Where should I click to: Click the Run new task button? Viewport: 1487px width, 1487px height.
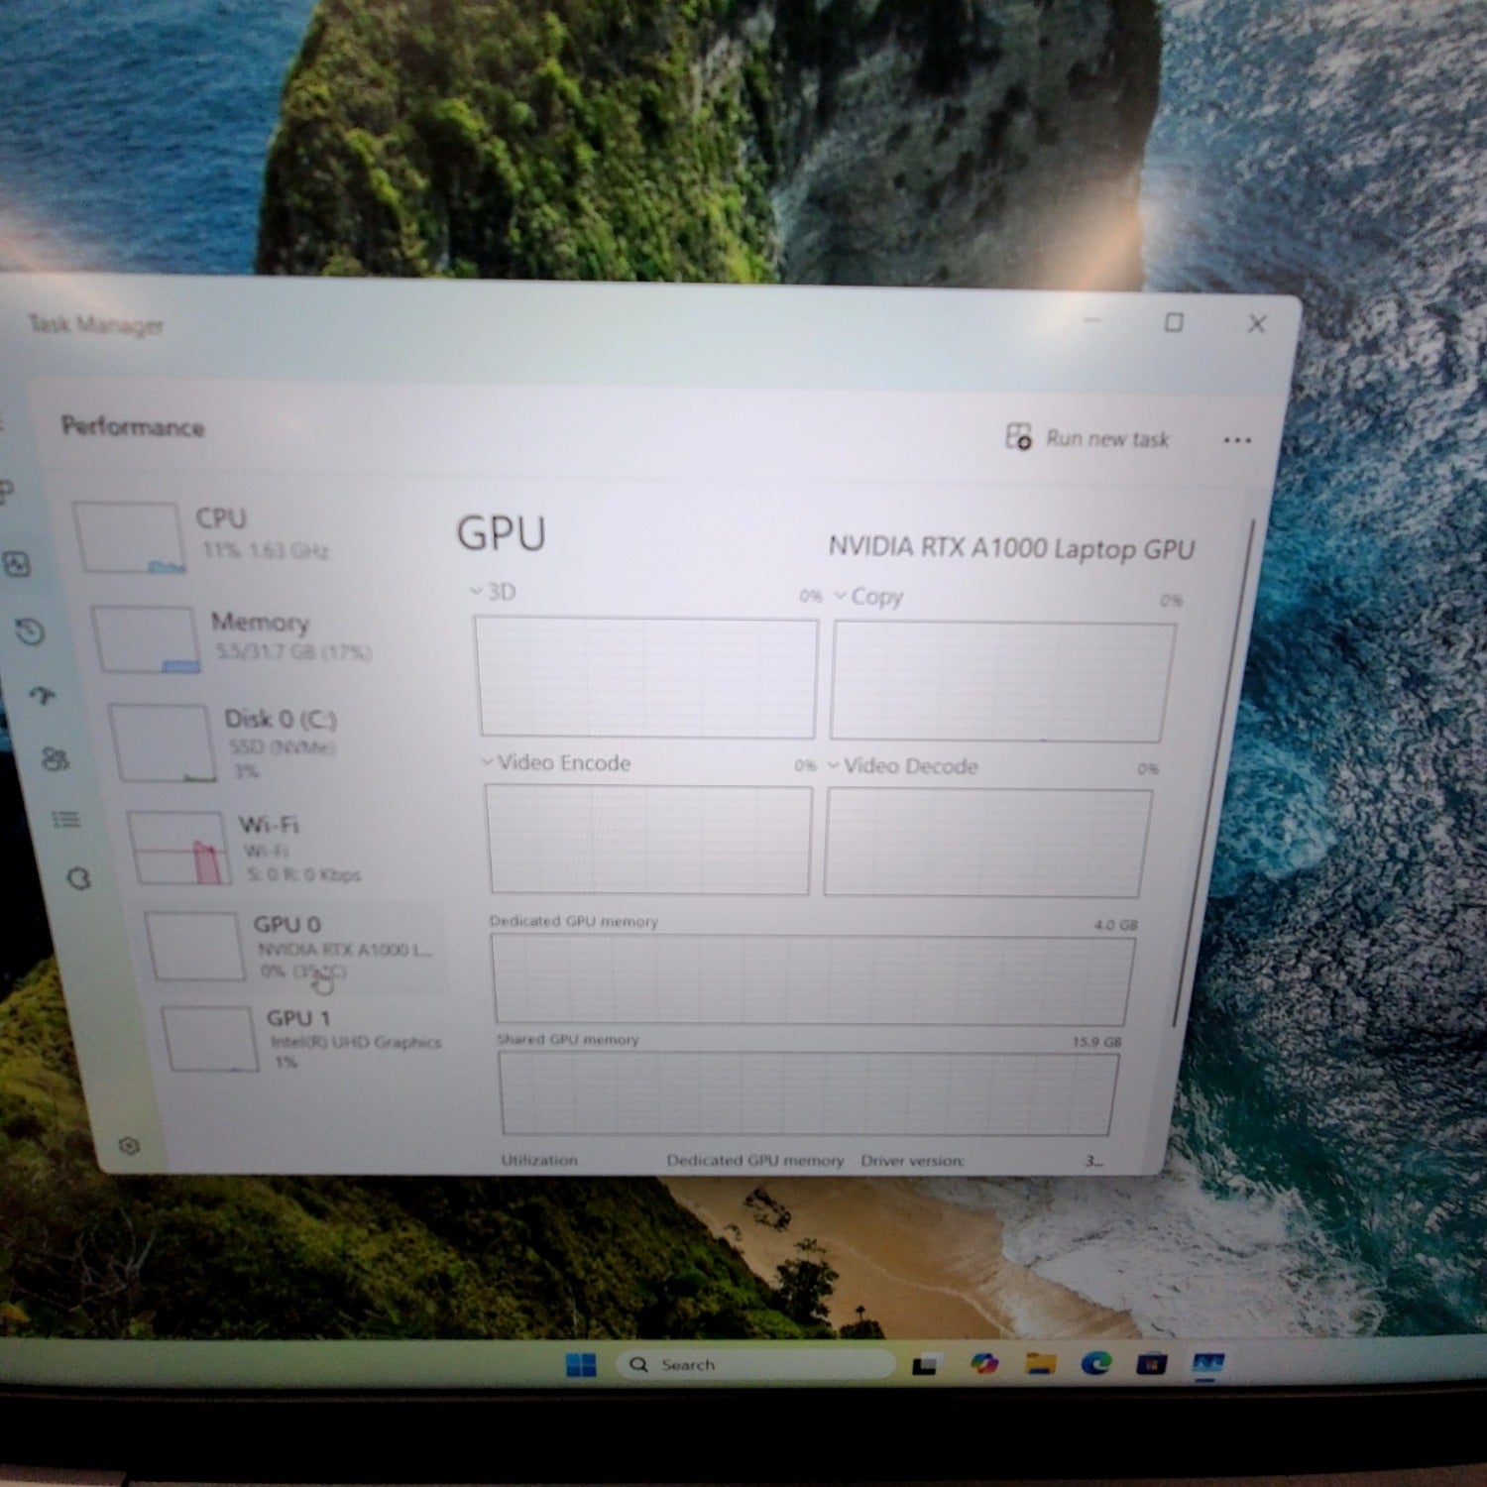pyautogui.click(x=1088, y=438)
